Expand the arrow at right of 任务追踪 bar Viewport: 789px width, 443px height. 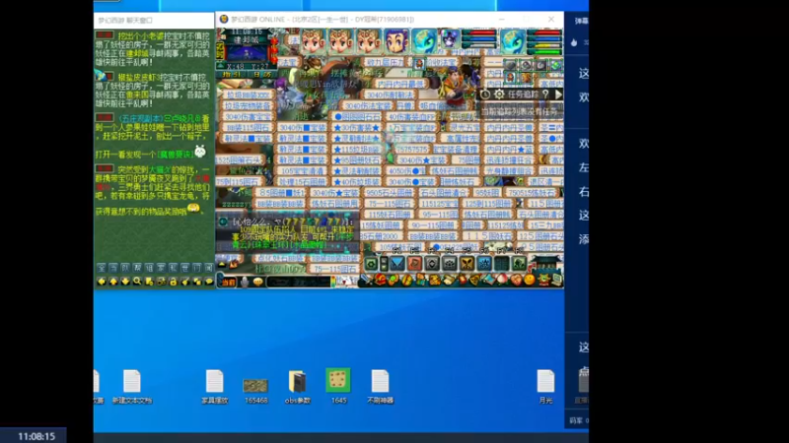click(558, 95)
